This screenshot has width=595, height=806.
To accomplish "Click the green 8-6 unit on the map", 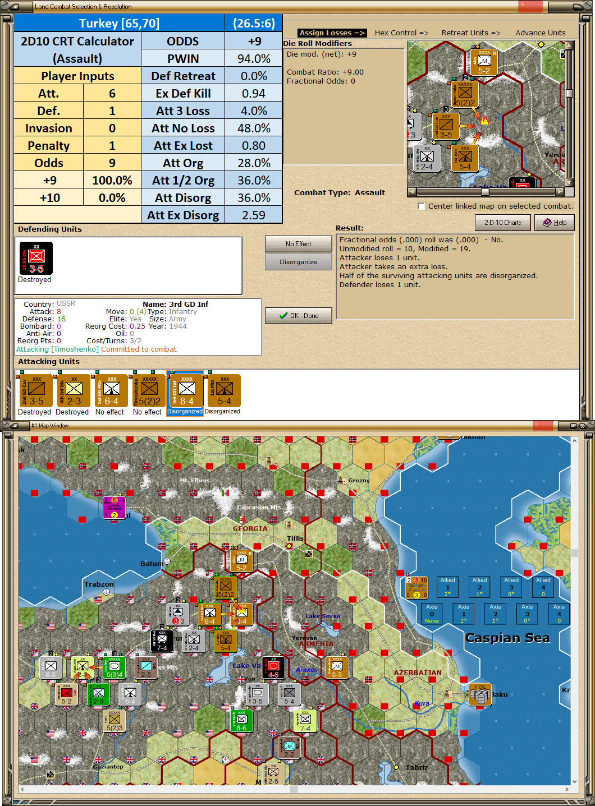I will tap(241, 721).
